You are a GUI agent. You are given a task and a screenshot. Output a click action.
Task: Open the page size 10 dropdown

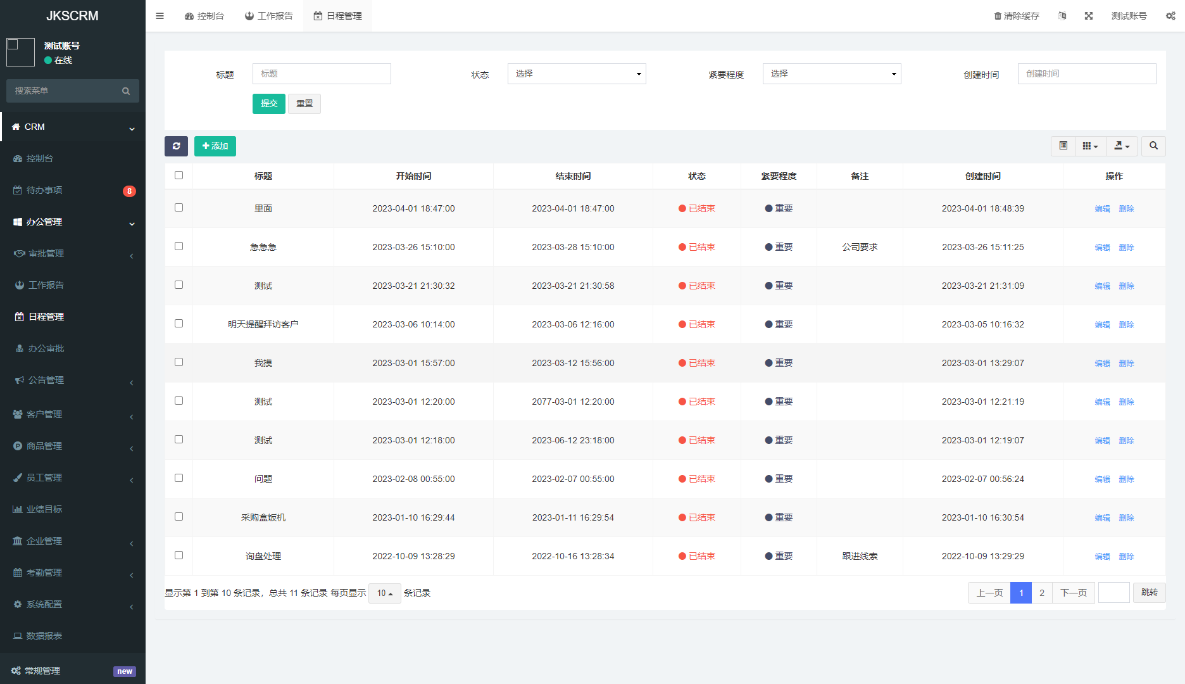384,593
